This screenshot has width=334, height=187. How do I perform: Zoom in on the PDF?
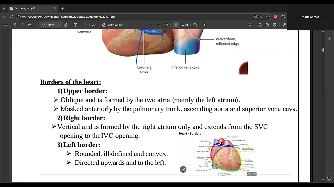coord(158,25)
